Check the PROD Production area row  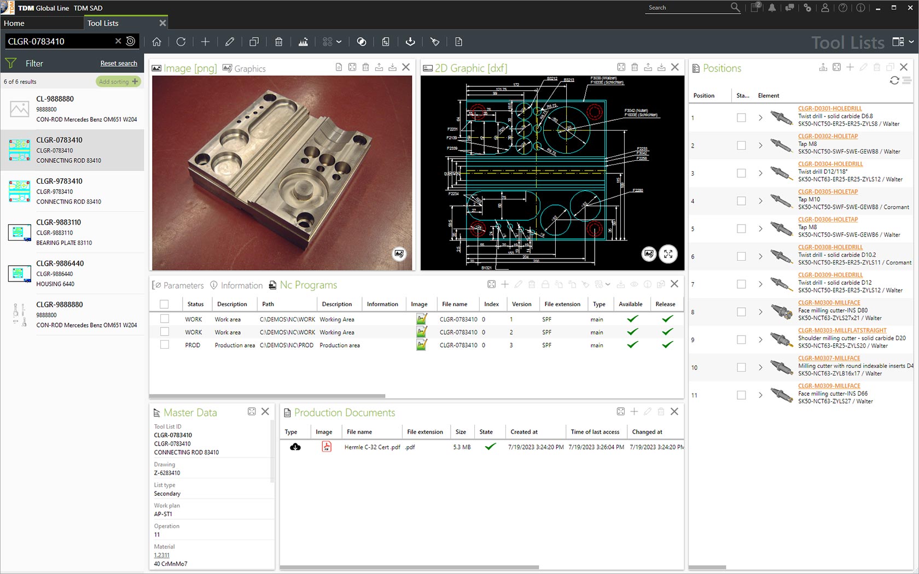click(x=164, y=345)
